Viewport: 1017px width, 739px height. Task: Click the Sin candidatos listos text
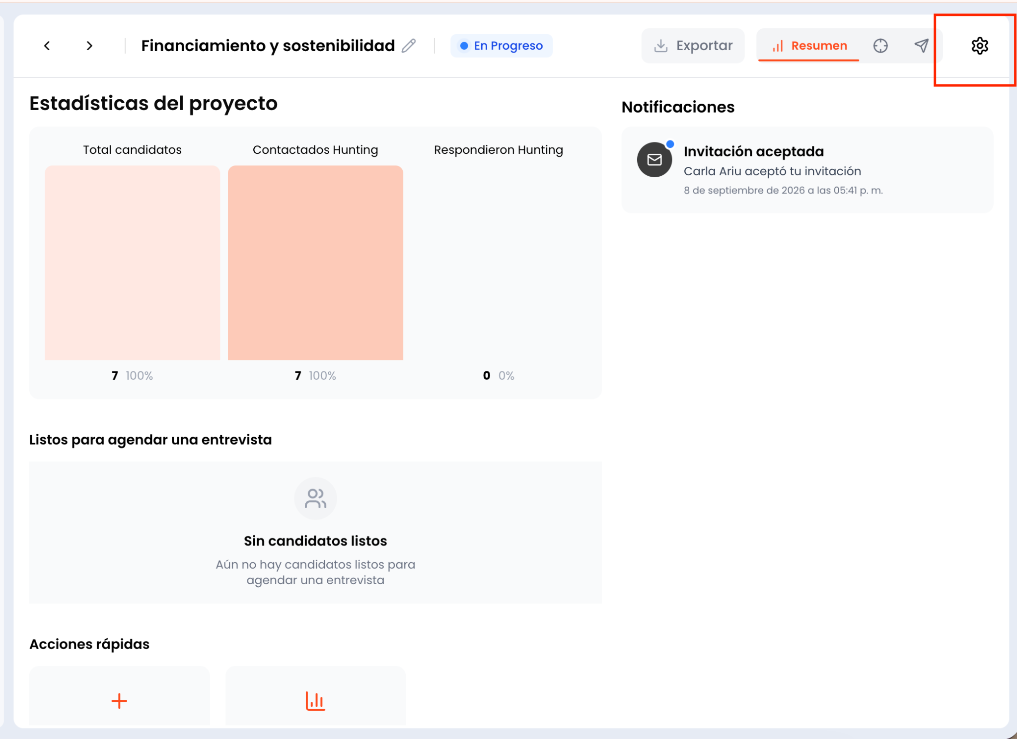coord(315,541)
